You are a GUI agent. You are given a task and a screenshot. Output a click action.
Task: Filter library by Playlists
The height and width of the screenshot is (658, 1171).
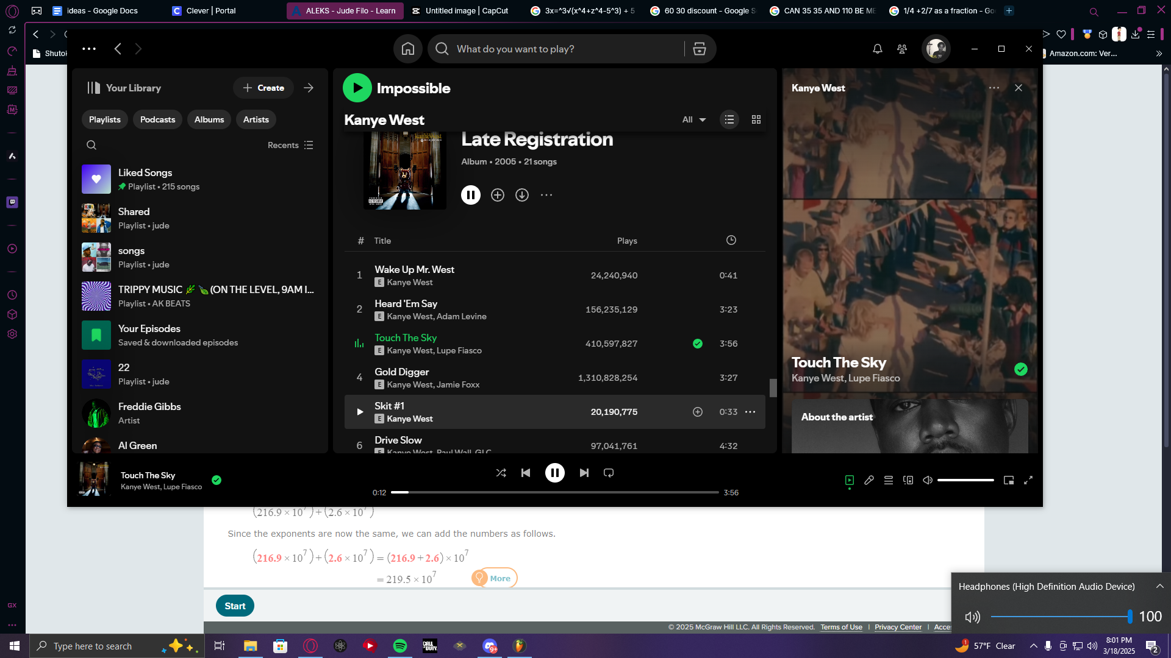pyautogui.click(x=105, y=119)
